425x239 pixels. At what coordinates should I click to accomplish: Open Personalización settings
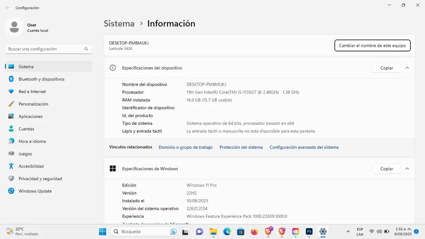coord(48,104)
